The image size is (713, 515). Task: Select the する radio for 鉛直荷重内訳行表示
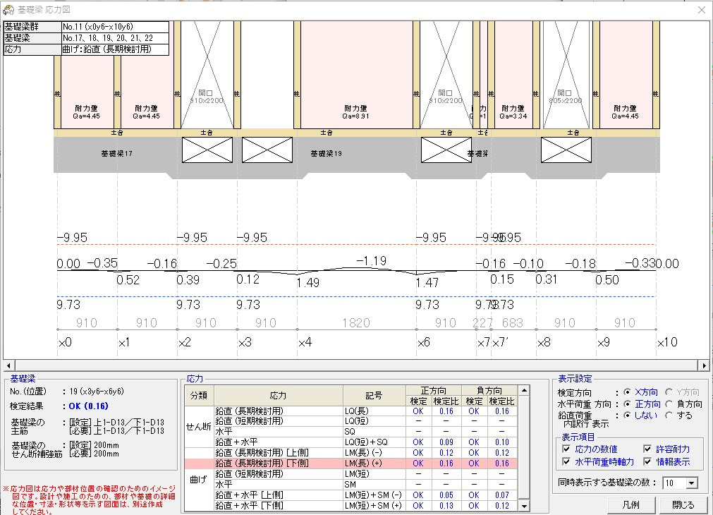[x=669, y=416]
